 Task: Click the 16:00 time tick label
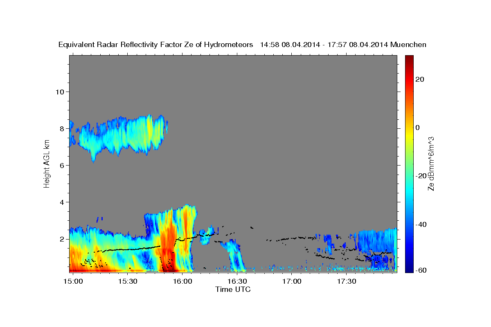click(x=182, y=282)
